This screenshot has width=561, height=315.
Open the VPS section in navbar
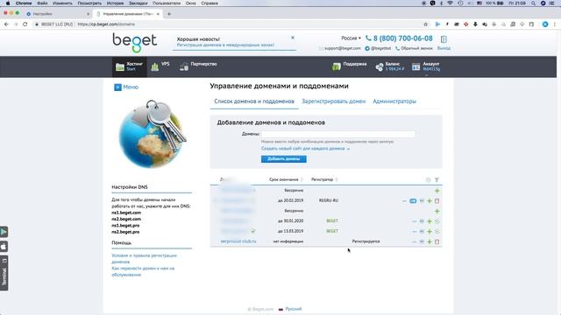pyautogui.click(x=160, y=66)
